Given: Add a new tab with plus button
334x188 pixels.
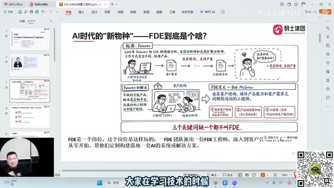Looking at the screenshot, I should pos(112,4).
